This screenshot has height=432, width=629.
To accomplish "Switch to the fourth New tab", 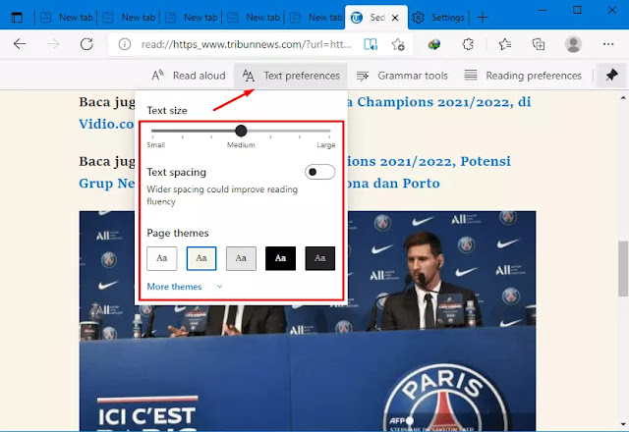I will tap(254, 18).
